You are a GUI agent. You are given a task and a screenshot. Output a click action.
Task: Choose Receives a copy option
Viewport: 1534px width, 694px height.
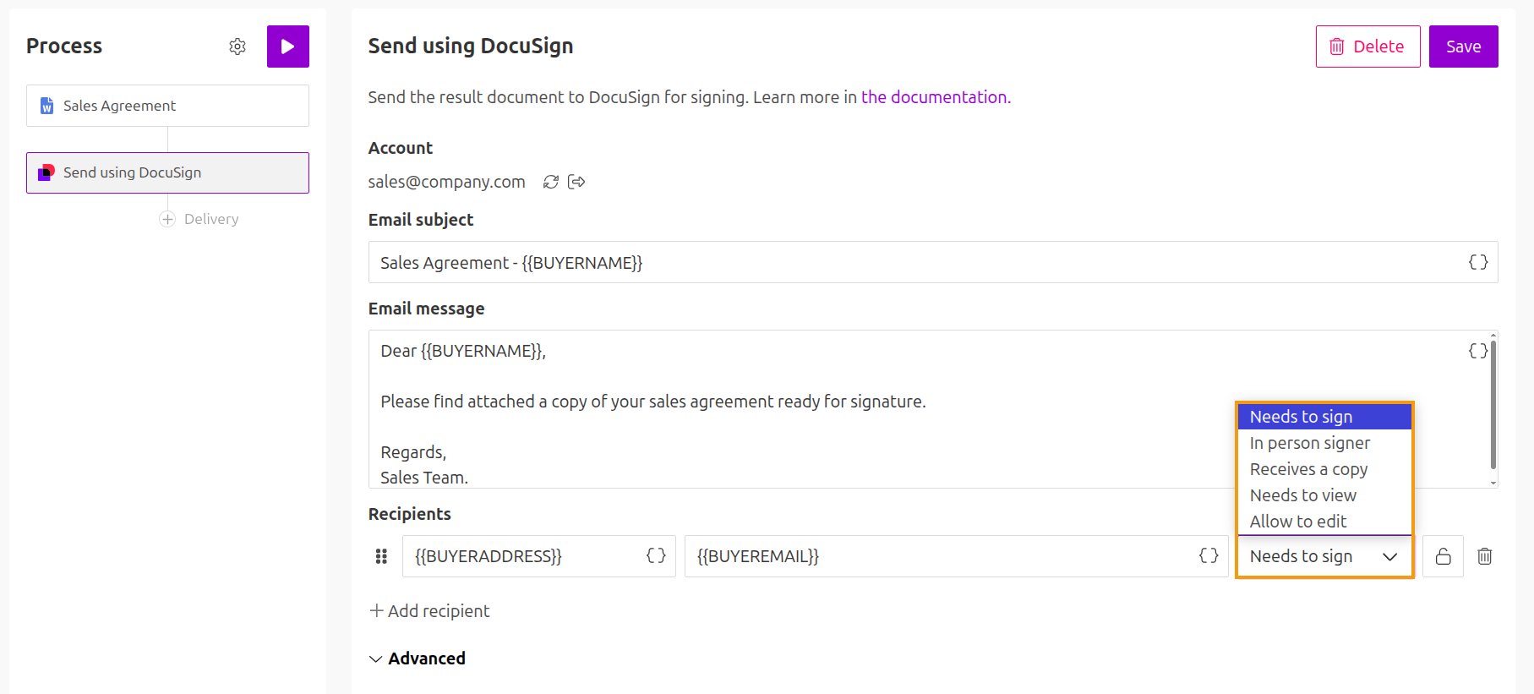1324,469
